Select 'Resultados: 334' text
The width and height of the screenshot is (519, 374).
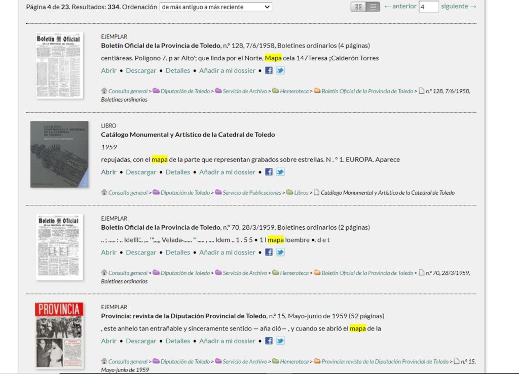(96, 7)
